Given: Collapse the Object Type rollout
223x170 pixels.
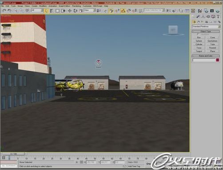Looking at the screenshot, I should [x=206, y=31].
